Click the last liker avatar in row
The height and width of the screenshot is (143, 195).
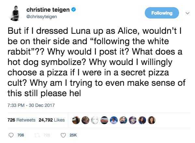pyautogui.click(x=152, y=120)
